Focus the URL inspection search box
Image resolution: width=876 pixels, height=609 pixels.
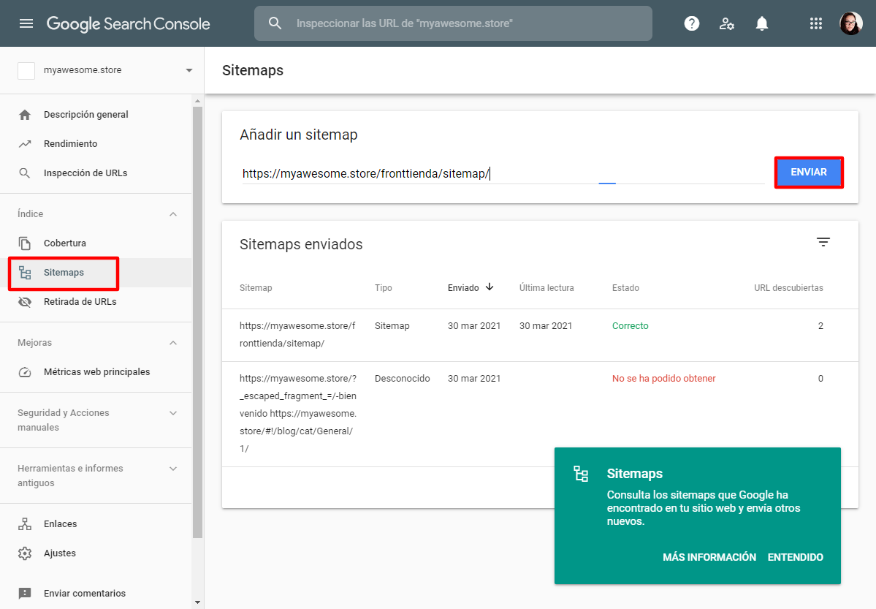(x=453, y=23)
